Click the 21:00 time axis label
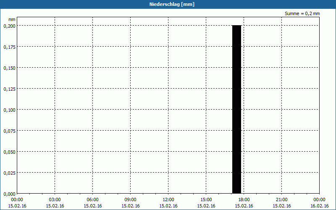The image size is (336, 210). pos(281,200)
